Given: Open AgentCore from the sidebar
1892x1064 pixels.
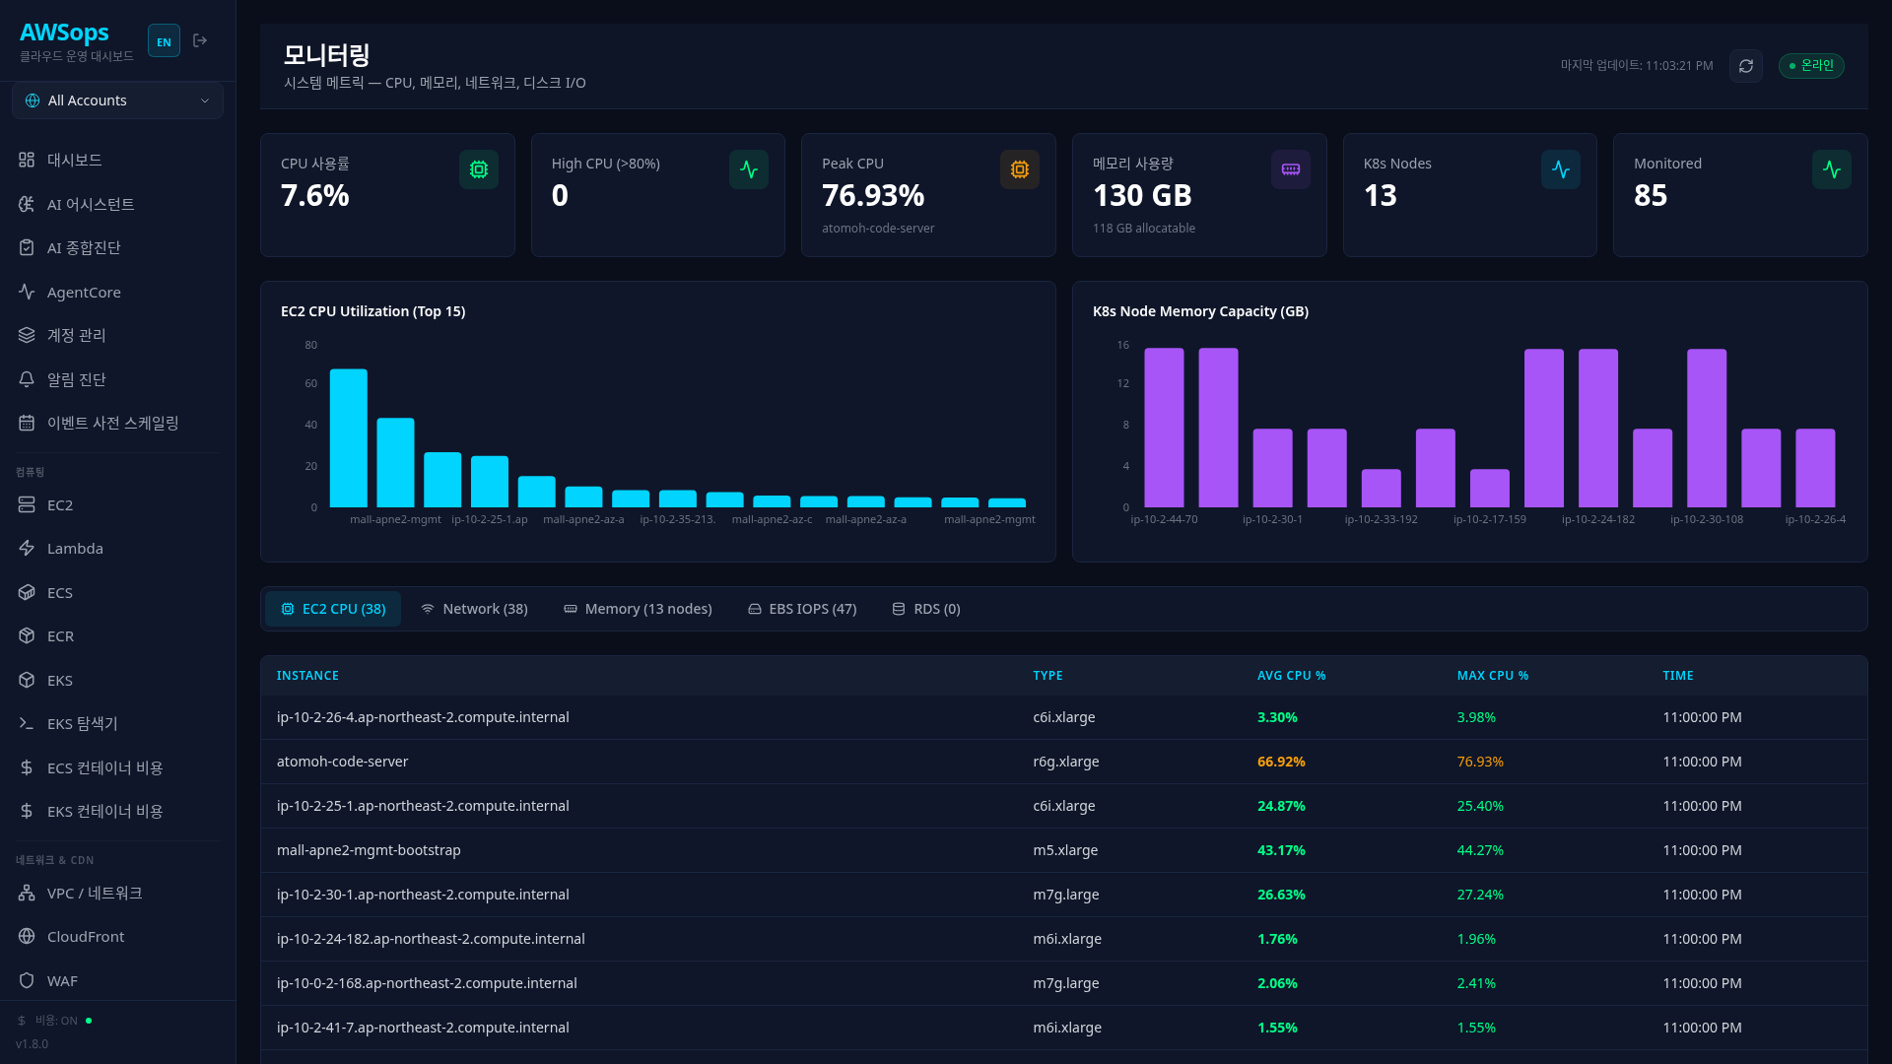Looking at the screenshot, I should (x=117, y=292).
